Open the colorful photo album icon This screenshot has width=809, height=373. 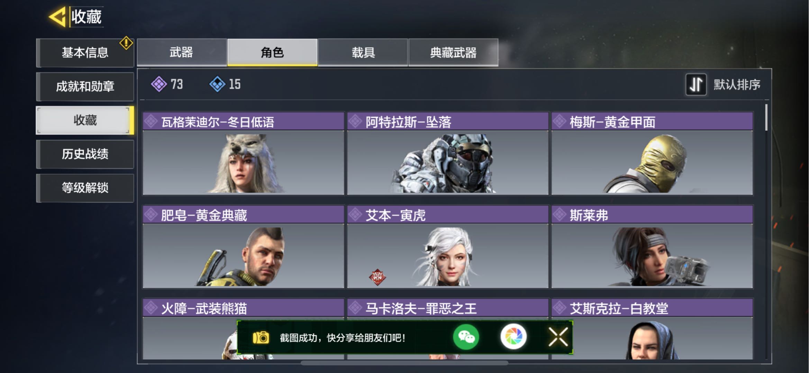[x=513, y=337]
